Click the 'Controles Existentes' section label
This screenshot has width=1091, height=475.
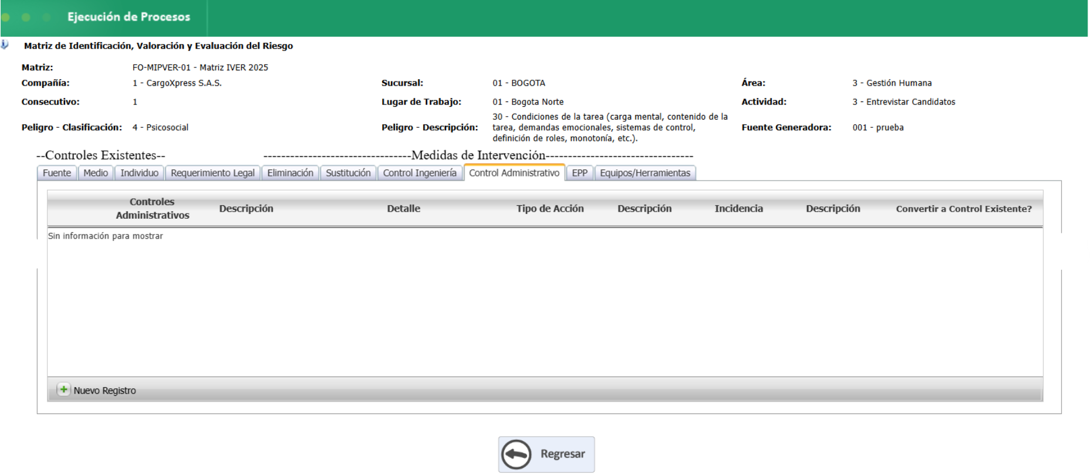point(101,155)
